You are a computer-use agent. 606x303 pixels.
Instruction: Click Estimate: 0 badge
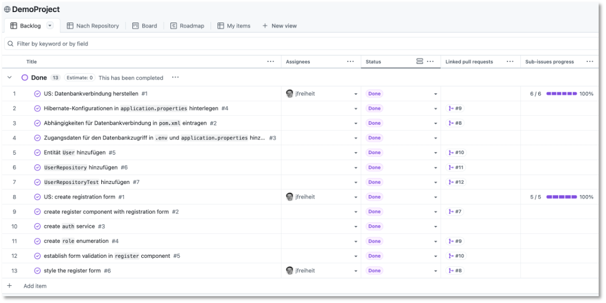80,78
